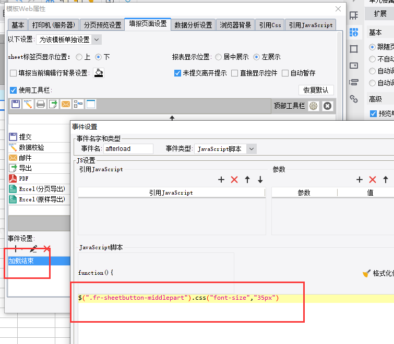Select 邮件 in the button list

coord(39,158)
